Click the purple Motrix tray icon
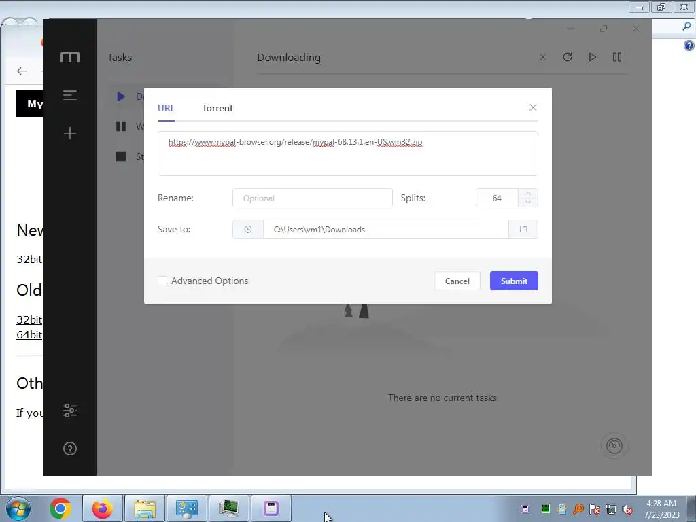The image size is (696, 522). [x=525, y=508]
